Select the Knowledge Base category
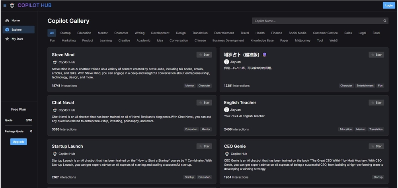The image size is (398, 188). [x=262, y=41]
